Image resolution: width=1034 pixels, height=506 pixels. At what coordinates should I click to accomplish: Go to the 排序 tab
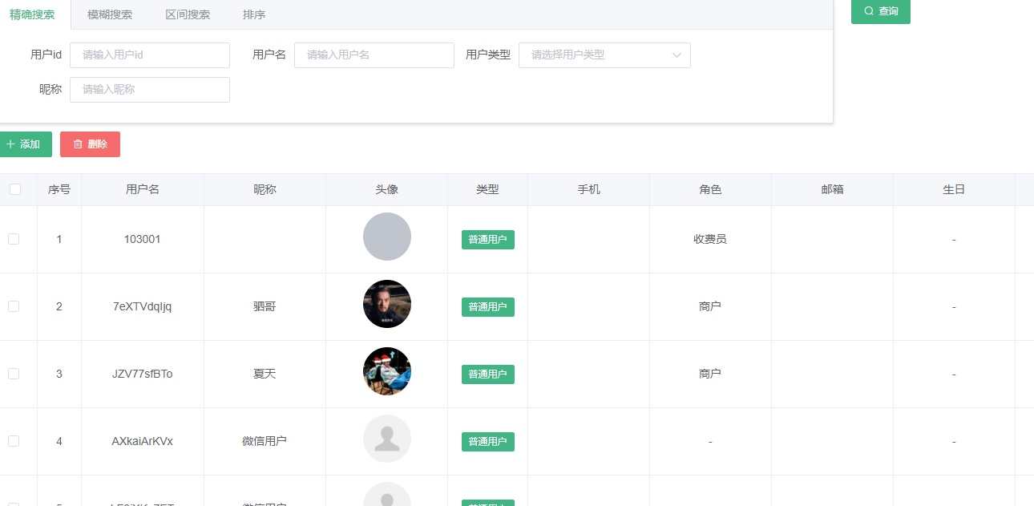click(254, 14)
